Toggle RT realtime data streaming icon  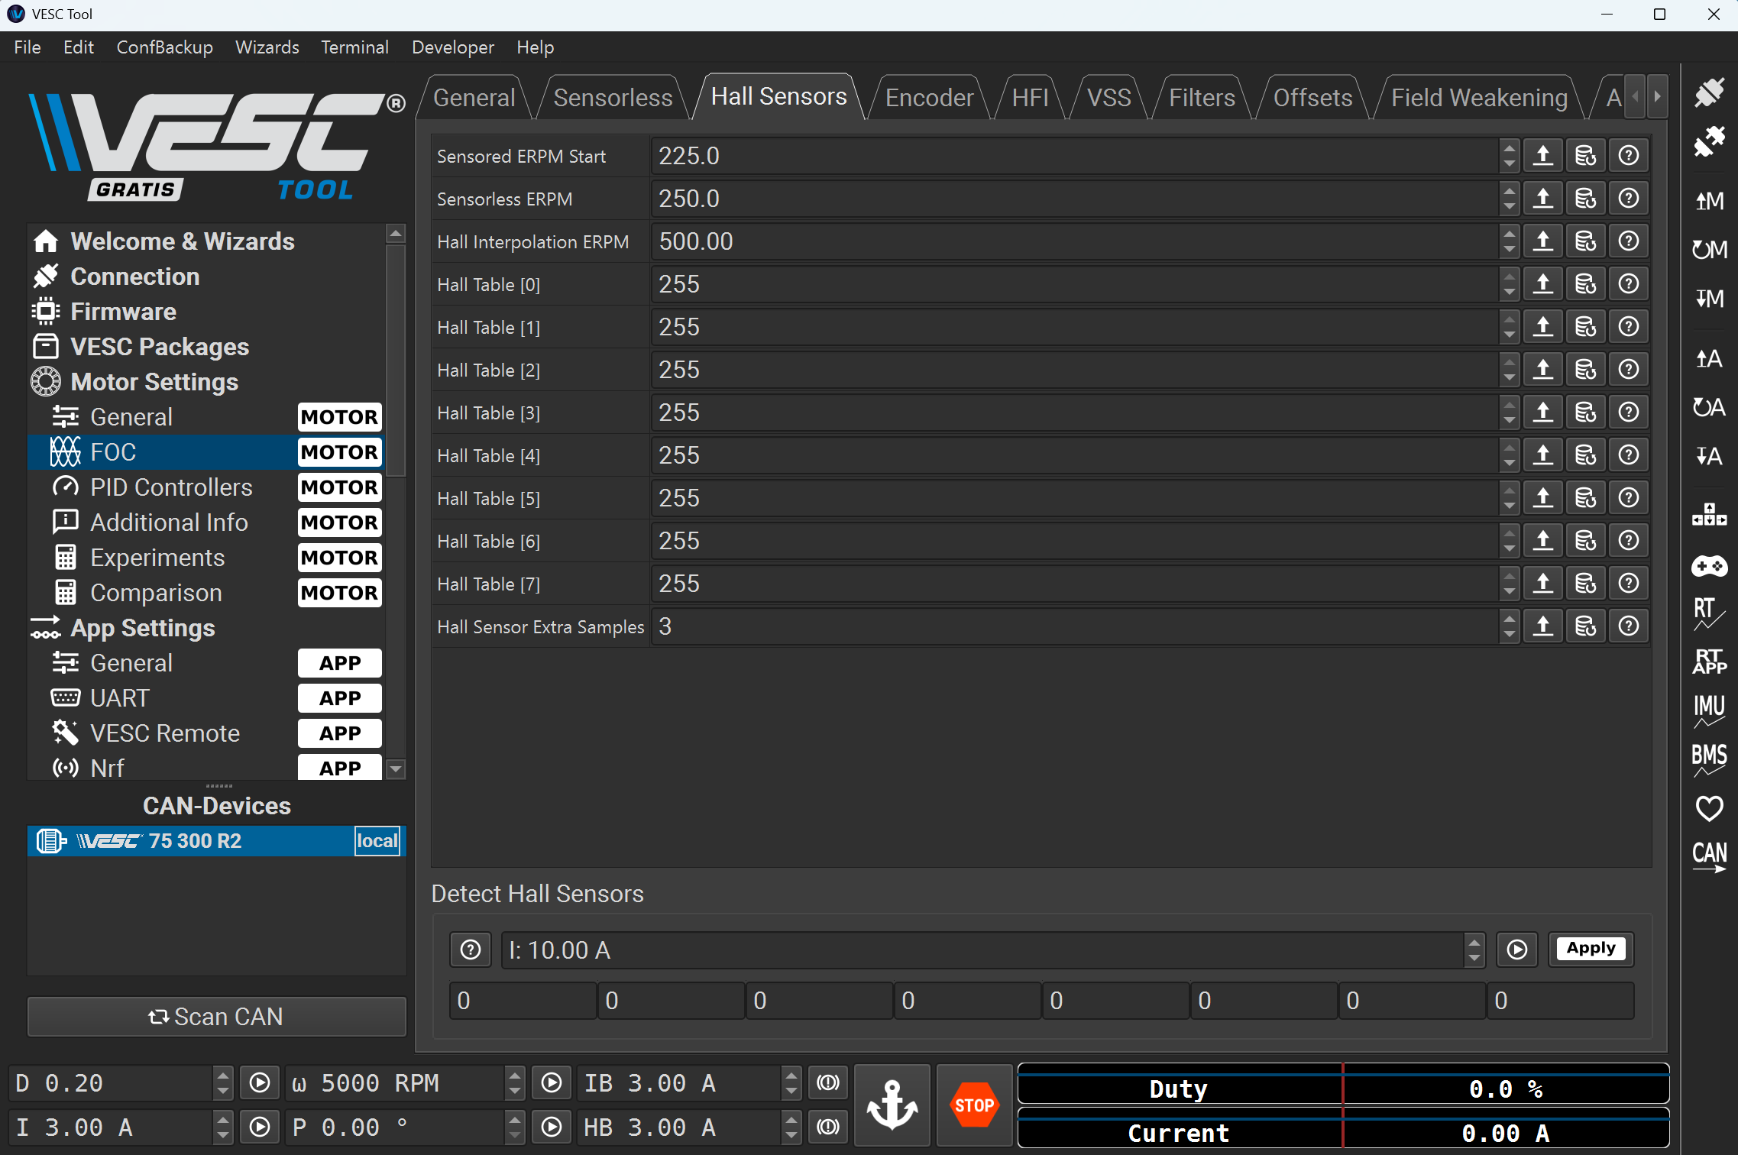point(1709,613)
